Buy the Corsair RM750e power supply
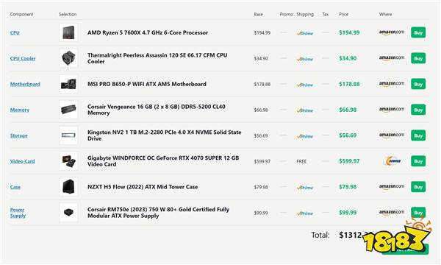441x265 pixels. click(x=418, y=212)
